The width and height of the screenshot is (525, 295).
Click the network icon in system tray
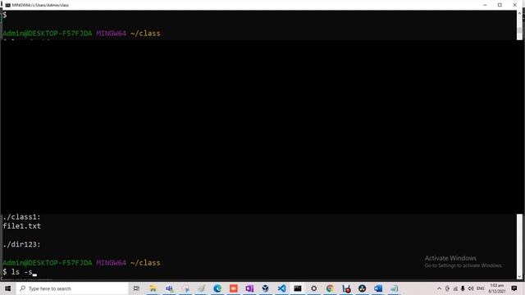pos(455,288)
